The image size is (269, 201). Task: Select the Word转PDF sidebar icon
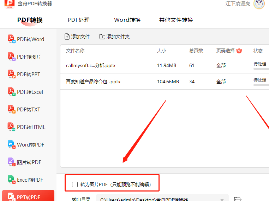pos(12,144)
